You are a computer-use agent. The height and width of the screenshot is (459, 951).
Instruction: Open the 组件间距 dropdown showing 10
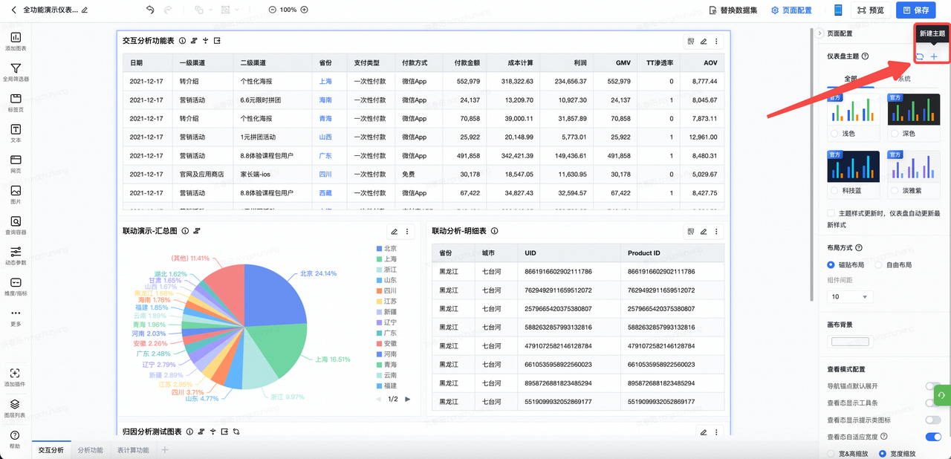click(x=849, y=296)
